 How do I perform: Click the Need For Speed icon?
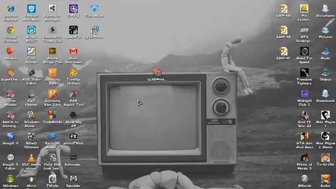coord(304,51)
